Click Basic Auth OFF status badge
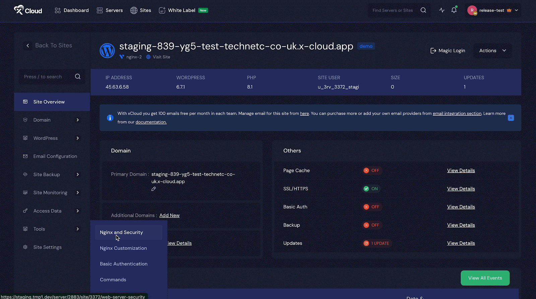 [372, 207]
